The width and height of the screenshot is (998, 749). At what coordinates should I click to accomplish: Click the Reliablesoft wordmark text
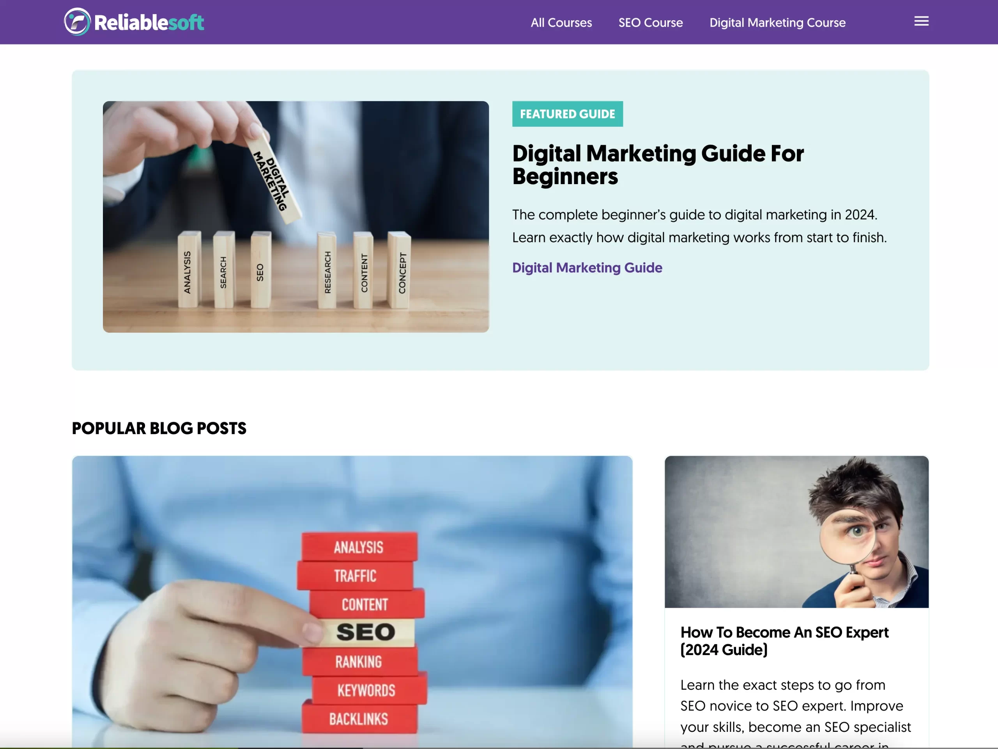click(x=149, y=23)
